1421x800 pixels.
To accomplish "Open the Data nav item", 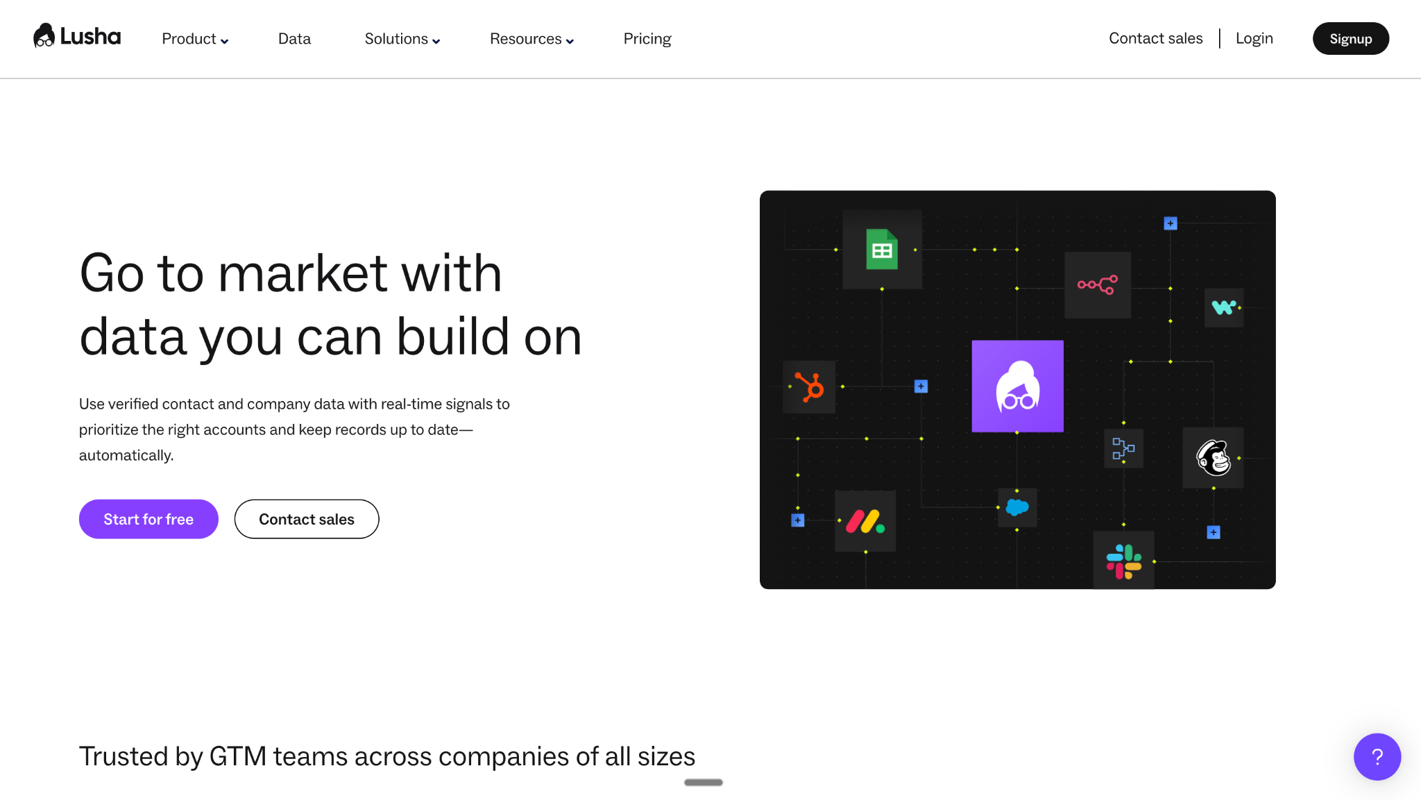I will (294, 39).
